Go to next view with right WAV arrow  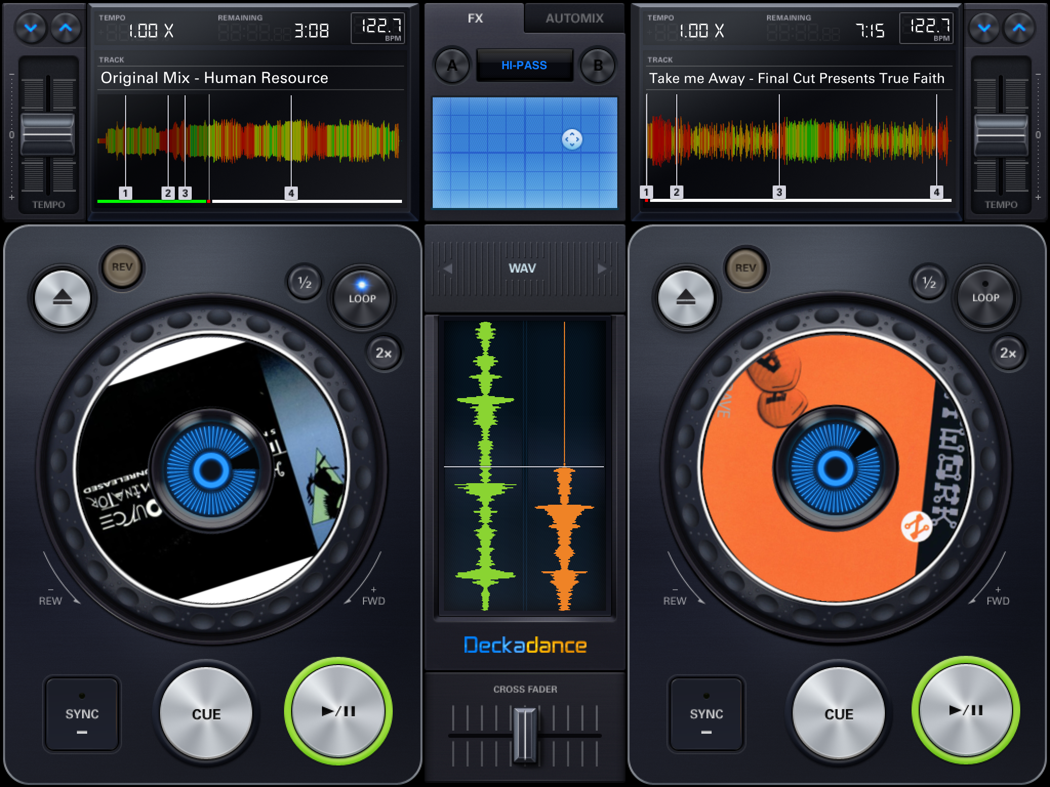click(602, 268)
